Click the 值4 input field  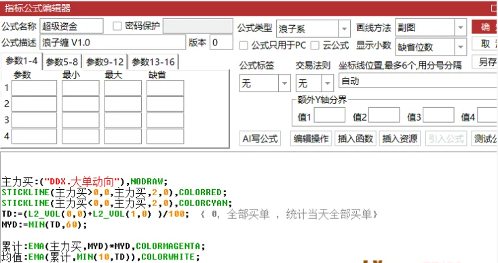(488, 115)
